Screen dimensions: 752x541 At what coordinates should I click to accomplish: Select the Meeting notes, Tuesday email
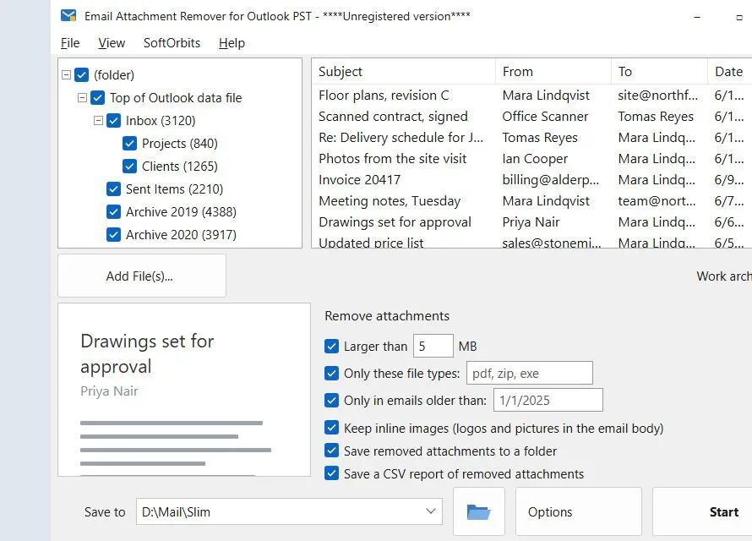(531, 200)
